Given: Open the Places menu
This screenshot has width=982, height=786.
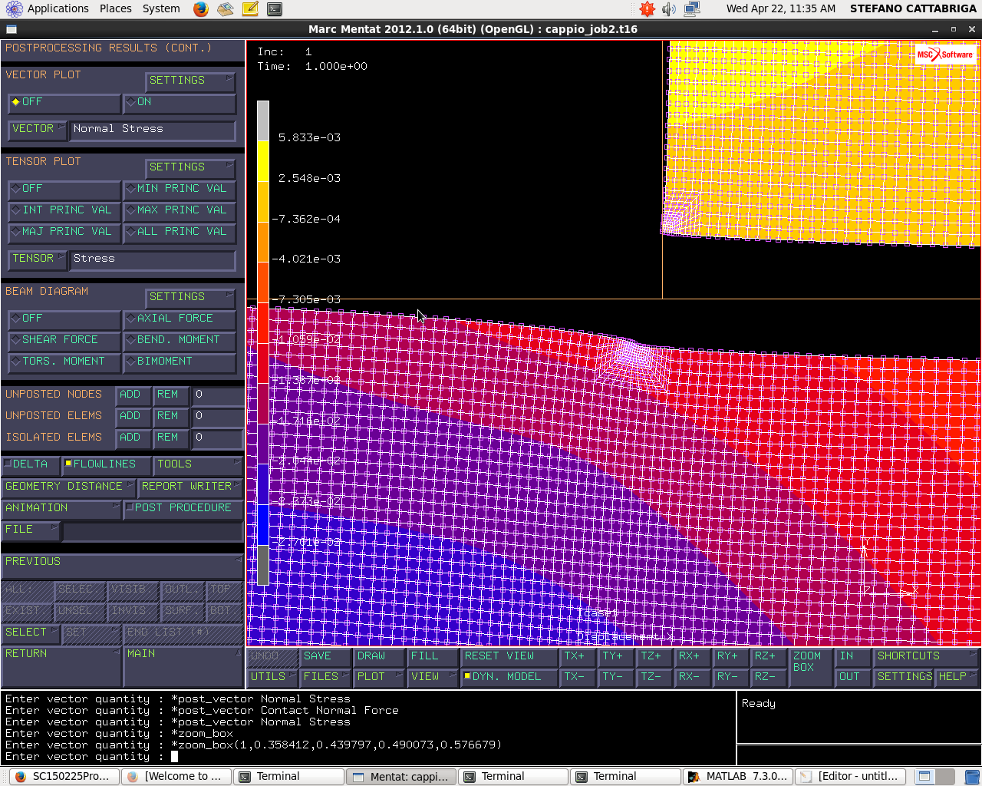Looking at the screenshot, I should 115,9.
